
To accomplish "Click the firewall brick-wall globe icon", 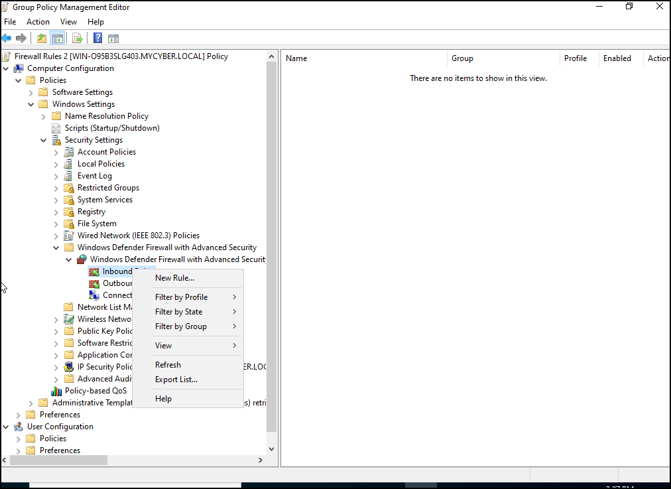I will 82,259.
